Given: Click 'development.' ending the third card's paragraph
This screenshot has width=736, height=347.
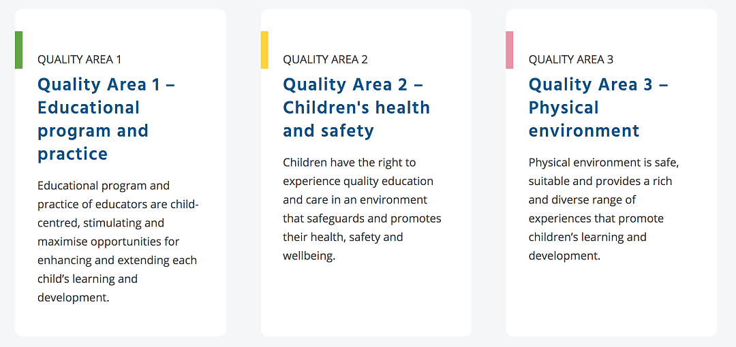Looking at the screenshot, I should 564,256.
